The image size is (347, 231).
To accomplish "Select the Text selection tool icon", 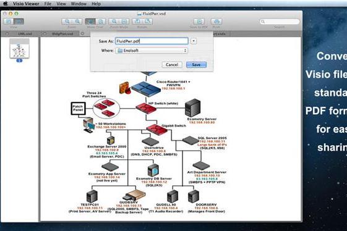I will [x=100, y=22].
